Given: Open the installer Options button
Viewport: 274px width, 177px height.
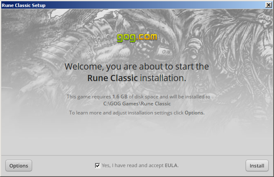Looking at the screenshot, I should (x=19, y=165).
